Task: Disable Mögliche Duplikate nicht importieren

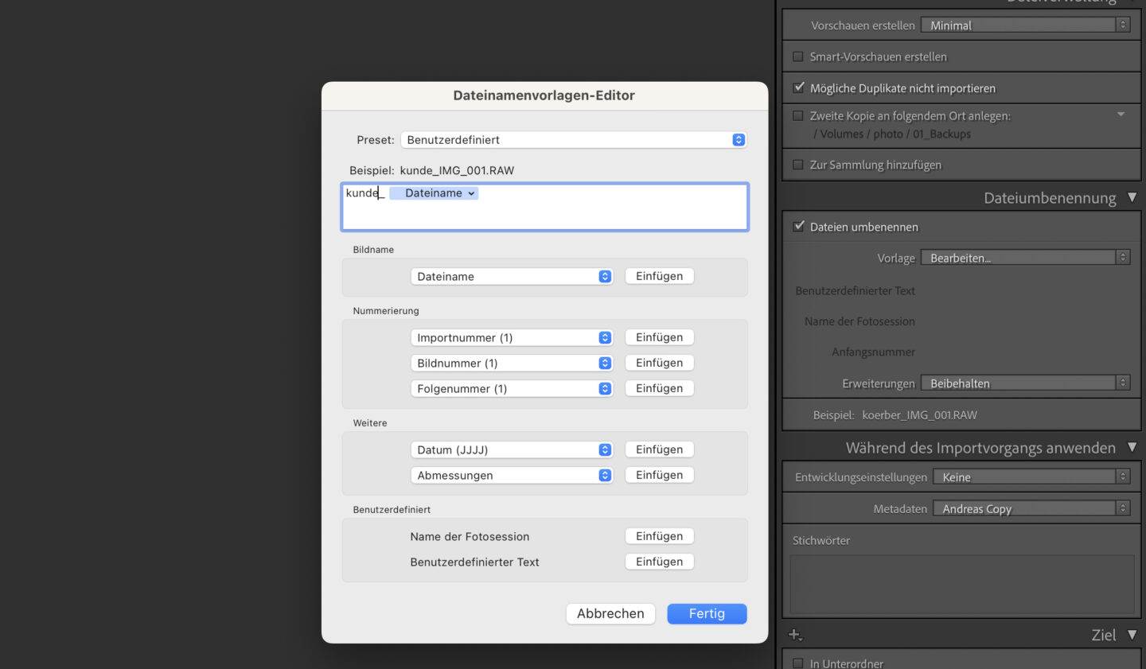Action: point(798,88)
